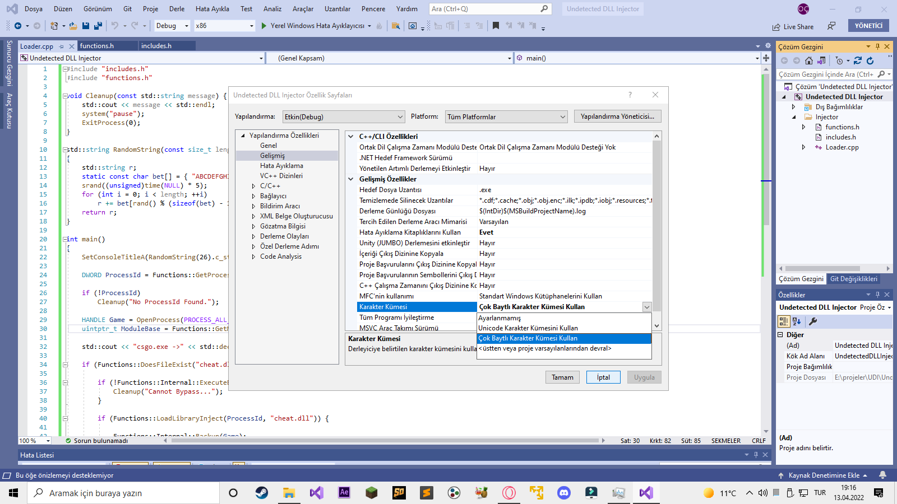The width and height of the screenshot is (897, 504).
Task: Collapse the C++/CLI Özellikleri section
Action: click(x=351, y=136)
